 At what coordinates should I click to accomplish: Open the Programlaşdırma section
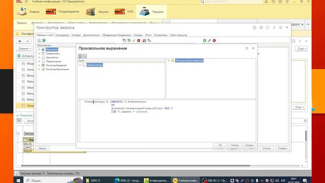pos(62,12)
